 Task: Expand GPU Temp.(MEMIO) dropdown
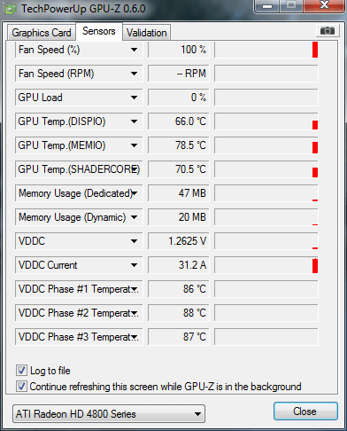click(134, 145)
